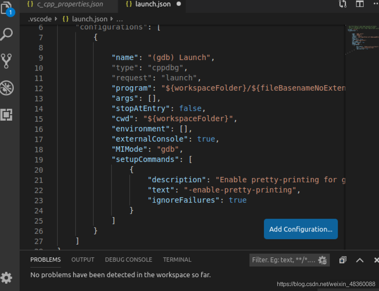Click the "-enable-pretty-printing" string value
This screenshot has width=379, height=291.
240,190
